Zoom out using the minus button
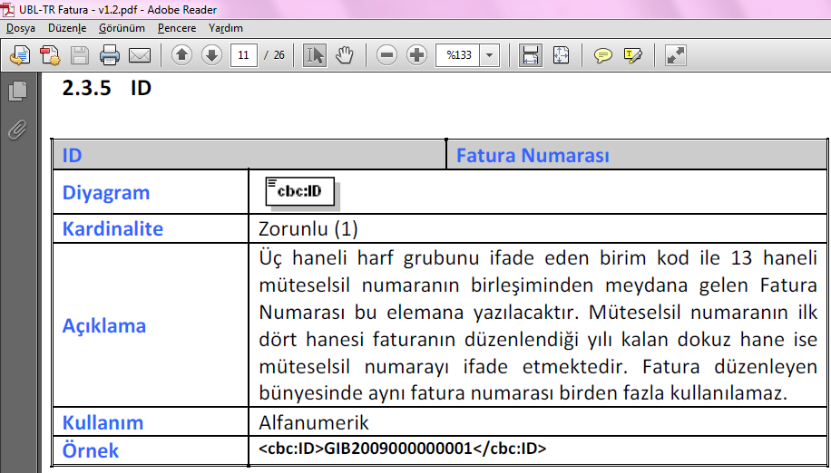The image size is (831, 473). pos(387,55)
